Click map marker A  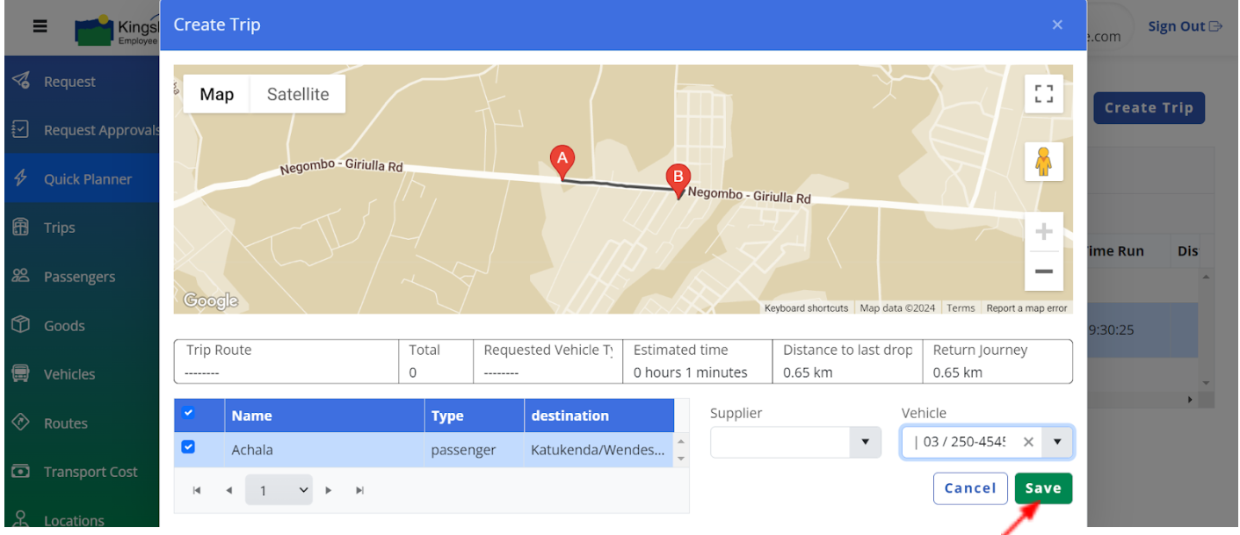pyautogui.click(x=562, y=162)
